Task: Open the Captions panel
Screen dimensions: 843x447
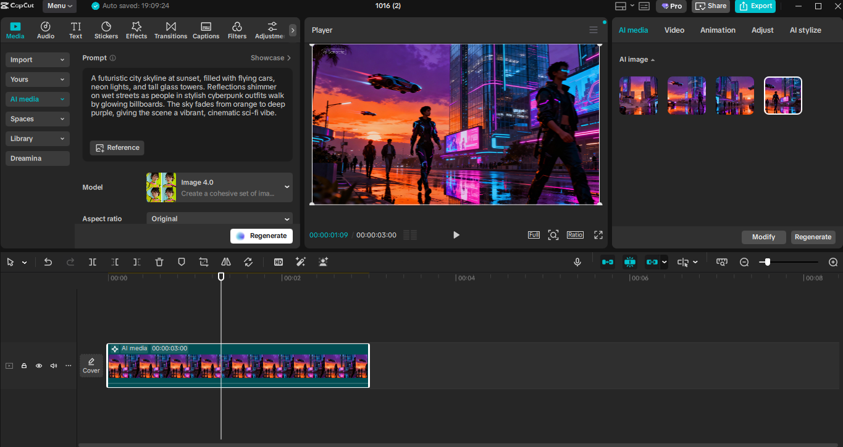Action: click(x=206, y=30)
